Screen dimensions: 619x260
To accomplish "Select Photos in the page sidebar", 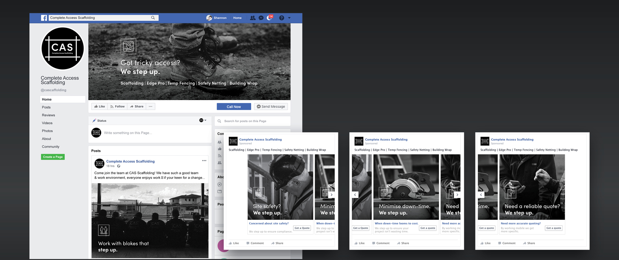I will pyautogui.click(x=47, y=131).
